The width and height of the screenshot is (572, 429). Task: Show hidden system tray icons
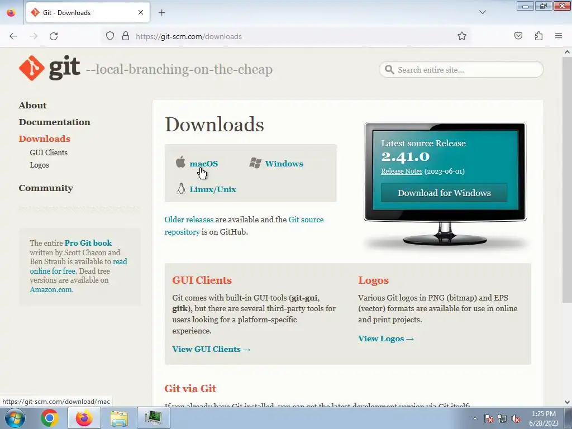point(475,418)
